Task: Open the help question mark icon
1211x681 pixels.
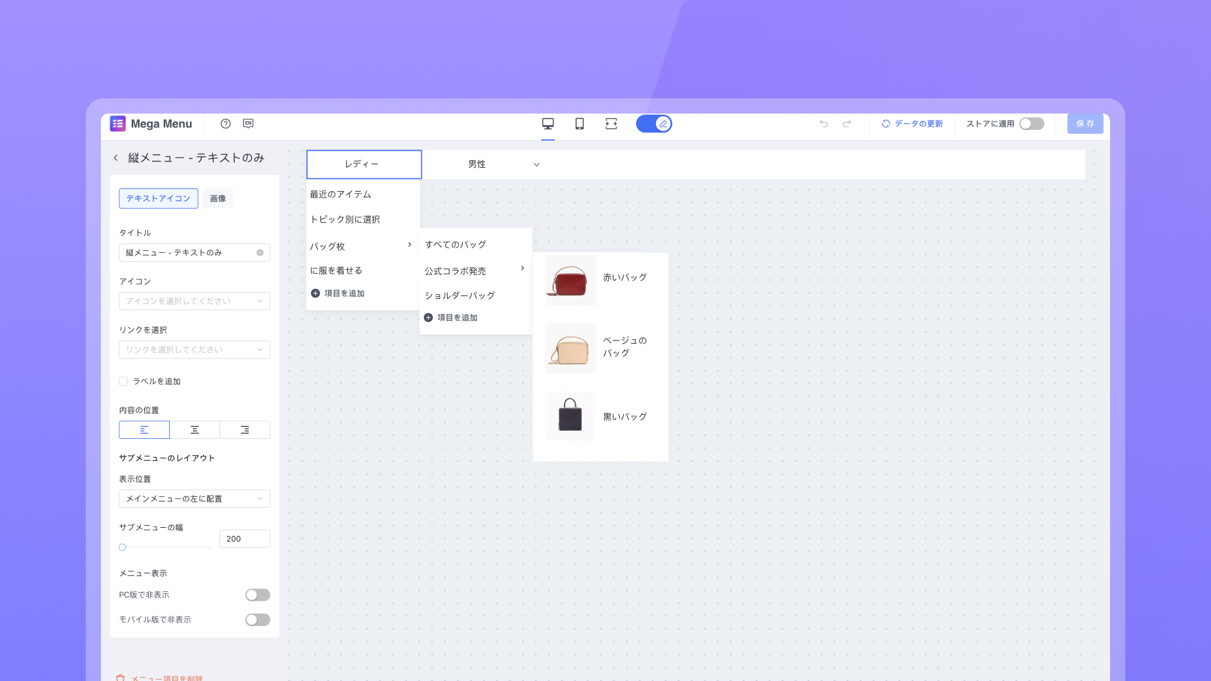Action: tap(226, 124)
